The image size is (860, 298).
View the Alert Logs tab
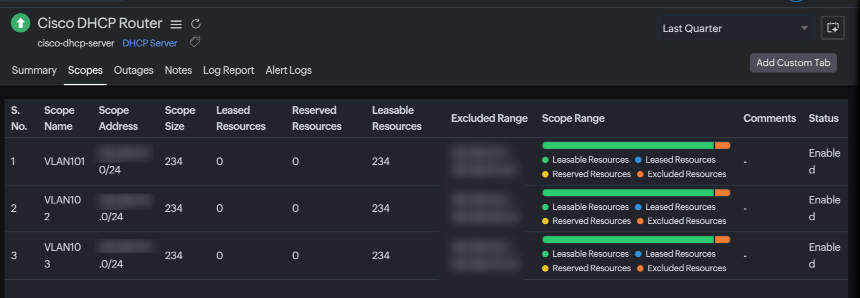point(288,70)
